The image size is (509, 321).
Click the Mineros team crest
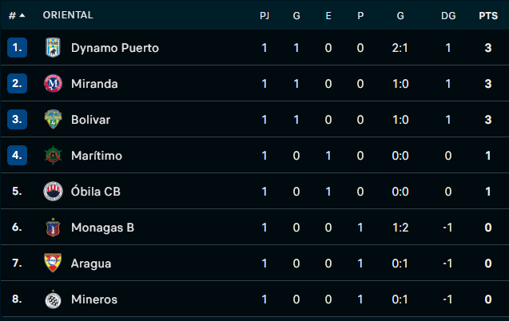pyautogui.click(x=53, y=299)
